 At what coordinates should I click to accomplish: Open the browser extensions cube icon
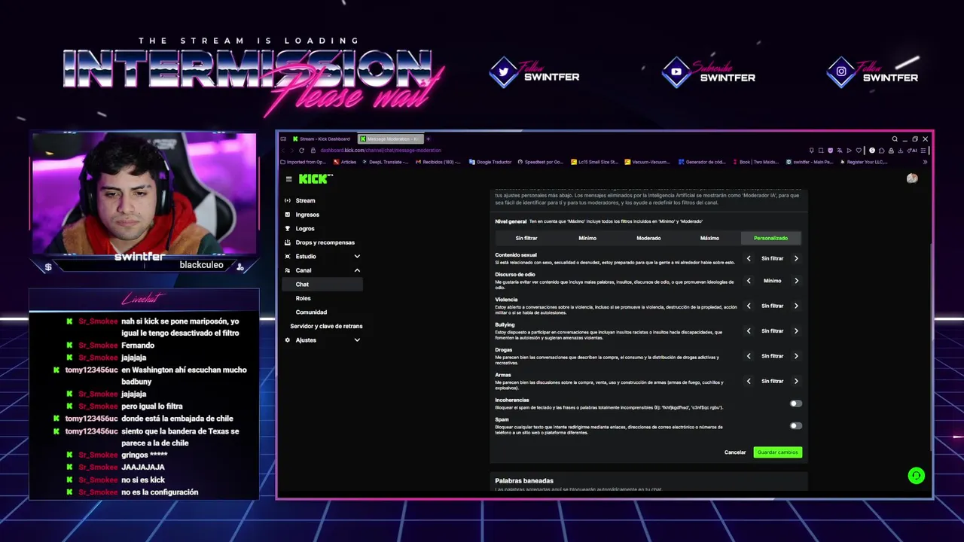point(881,151)
